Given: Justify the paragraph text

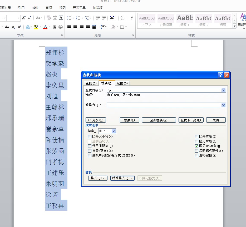Looking at the screenshot, I should coord(88,27).
